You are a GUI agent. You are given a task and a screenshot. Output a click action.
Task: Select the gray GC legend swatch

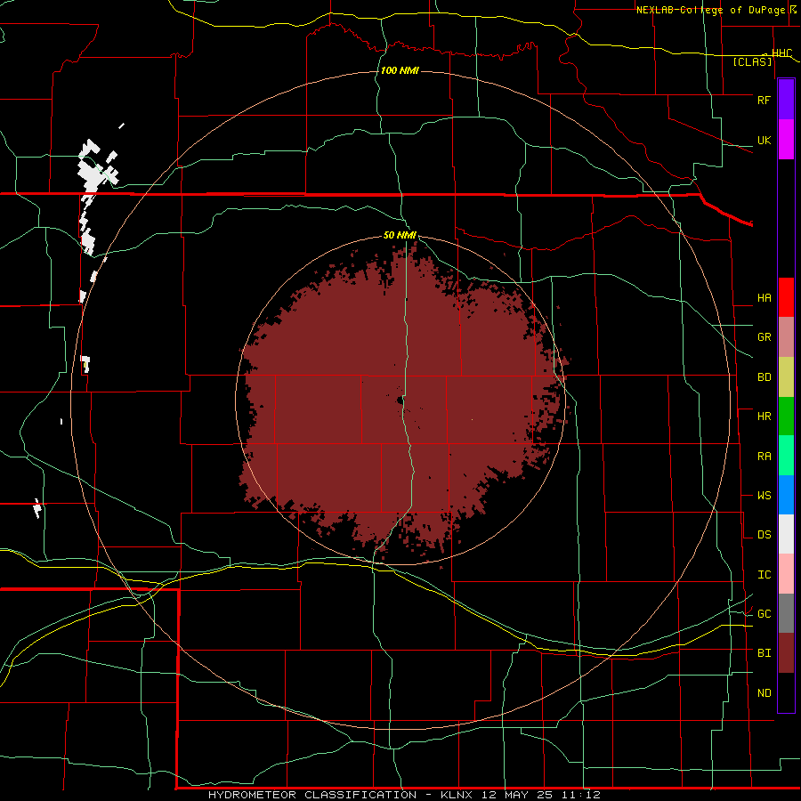tap(786, 613)
